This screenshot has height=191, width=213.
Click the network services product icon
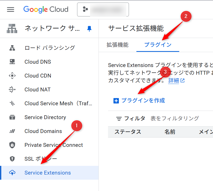12,28
